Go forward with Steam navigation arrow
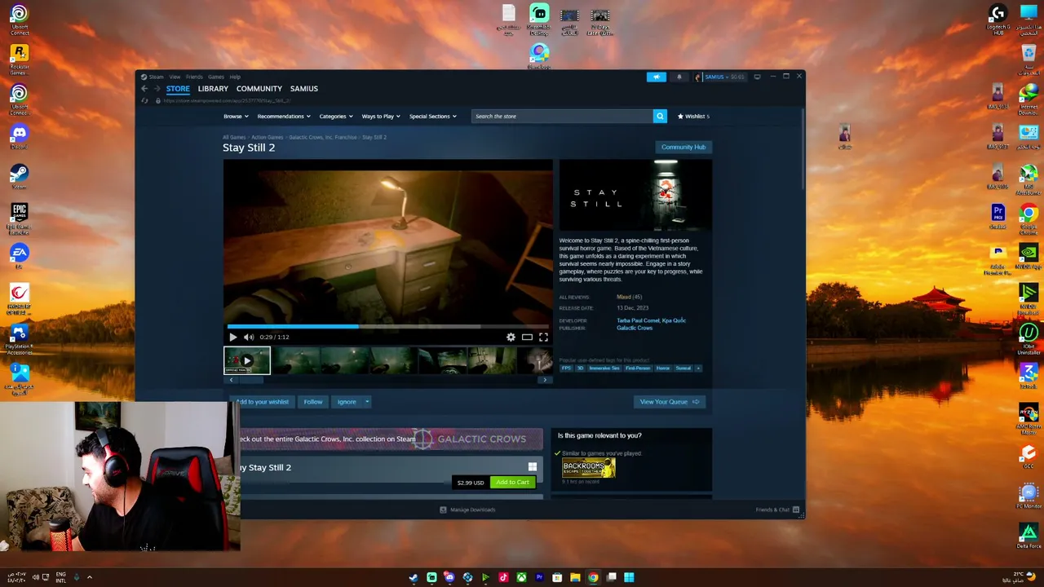Image resolution: width=1044 pixels, height=587 pixels. pos(157,88)
